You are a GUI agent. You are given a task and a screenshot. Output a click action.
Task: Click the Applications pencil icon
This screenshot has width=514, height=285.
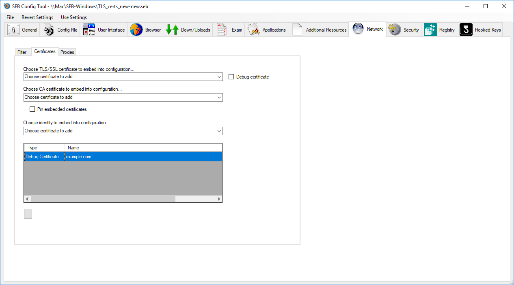254,30
